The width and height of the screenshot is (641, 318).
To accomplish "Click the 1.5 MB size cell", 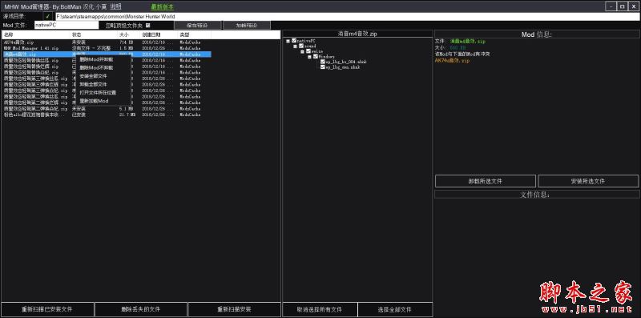I will coord(126,48).
